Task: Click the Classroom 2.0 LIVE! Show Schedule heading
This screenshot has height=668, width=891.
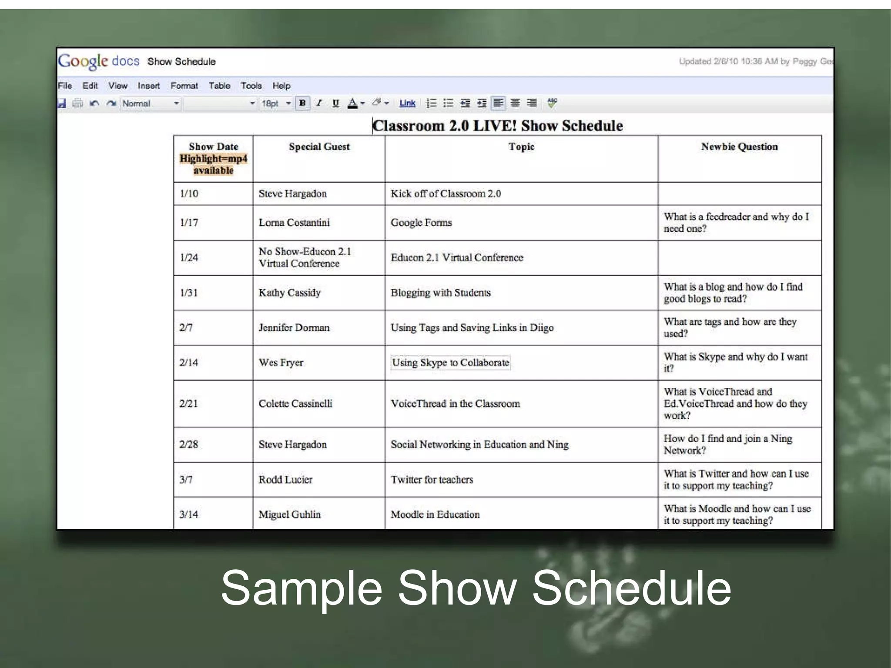Action: point(498,126)
